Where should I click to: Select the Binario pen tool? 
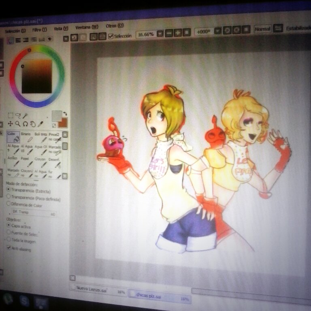click(x=27, y=137)
